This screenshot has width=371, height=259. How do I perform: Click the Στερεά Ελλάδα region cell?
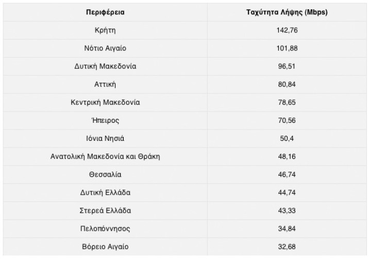[x=105, y=211]
